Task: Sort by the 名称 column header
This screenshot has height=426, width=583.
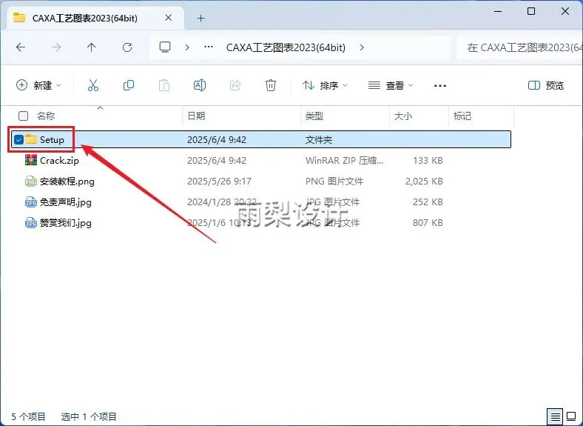Action: 46,116
